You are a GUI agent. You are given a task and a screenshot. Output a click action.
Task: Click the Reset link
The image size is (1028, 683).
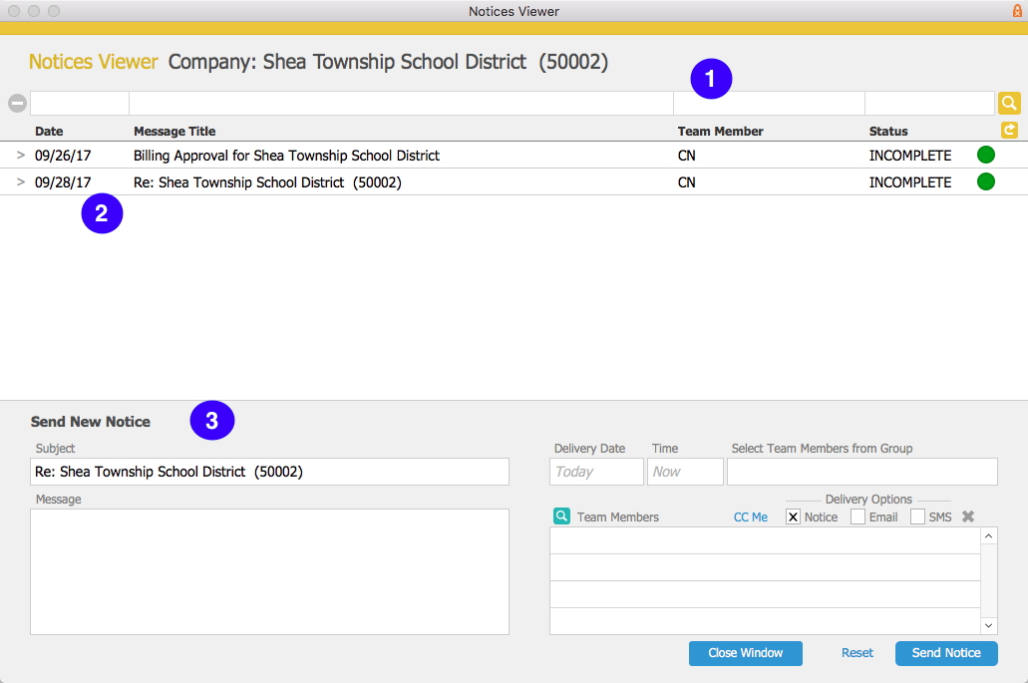click(857, 653)
